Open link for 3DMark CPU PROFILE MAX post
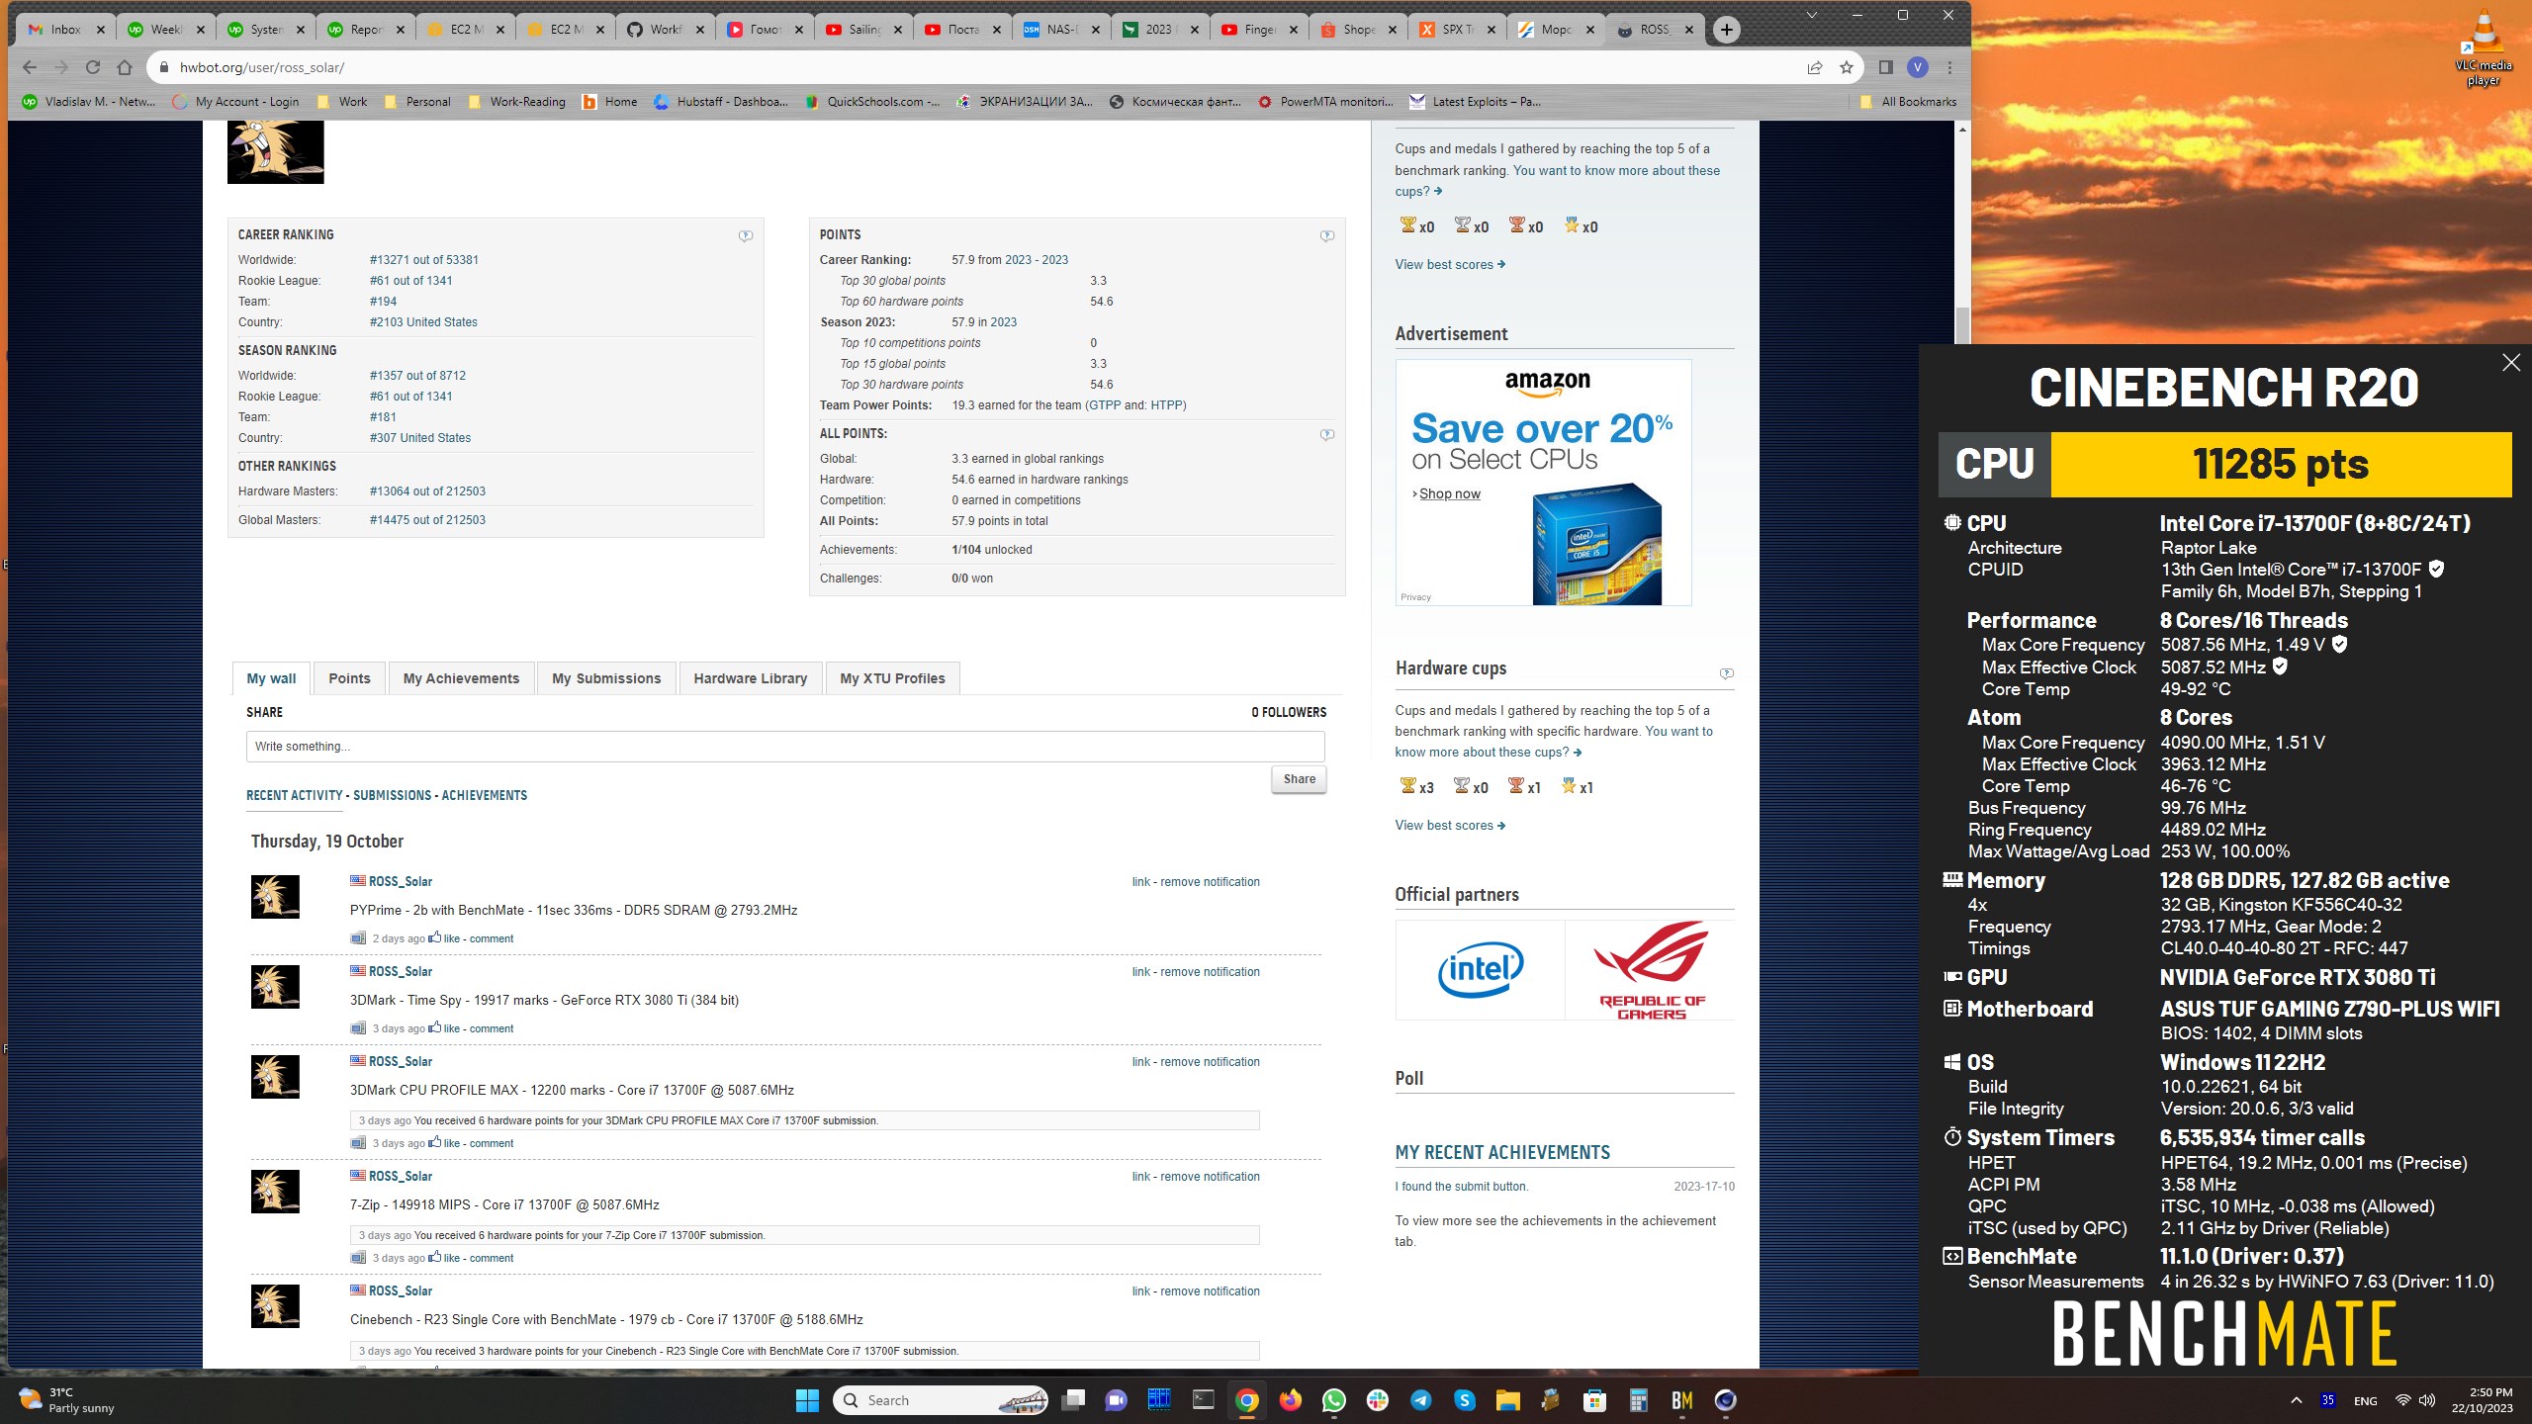 click(x=1140, y=1062)
